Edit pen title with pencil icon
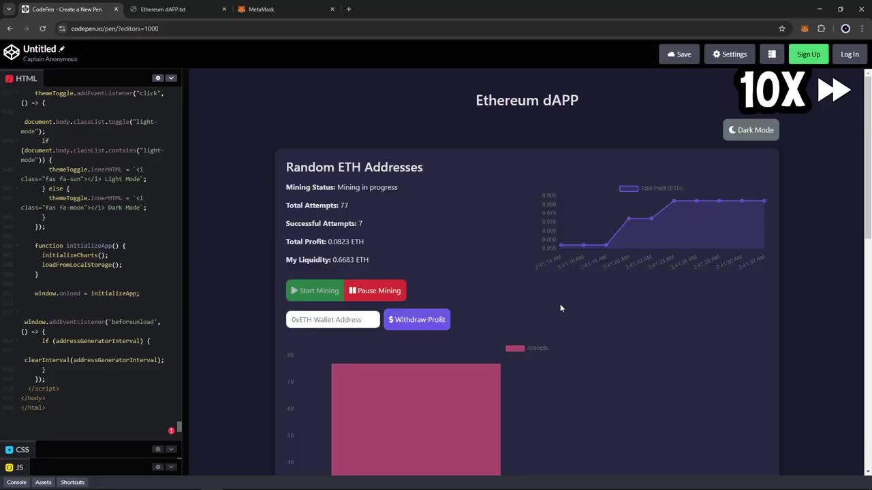The image size is (872, 490). pos(61,49)
